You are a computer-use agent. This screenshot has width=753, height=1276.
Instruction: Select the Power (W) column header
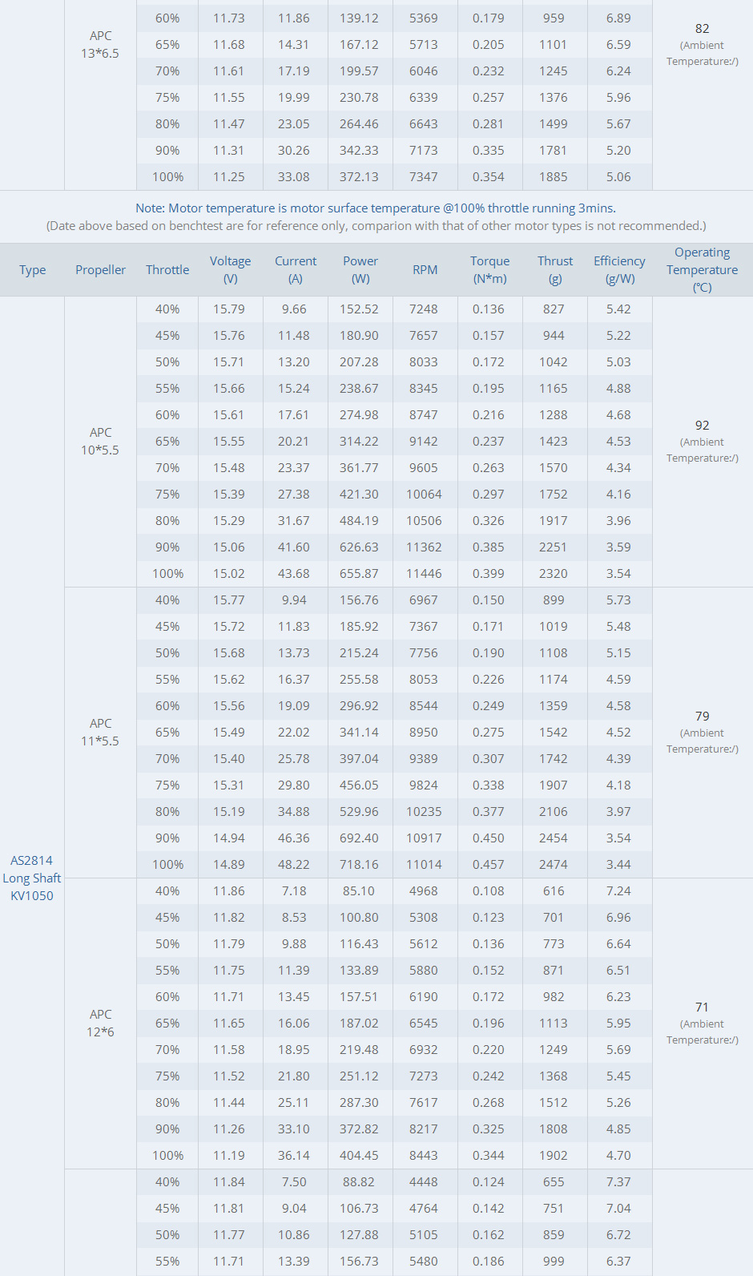[x=360, y=270]
